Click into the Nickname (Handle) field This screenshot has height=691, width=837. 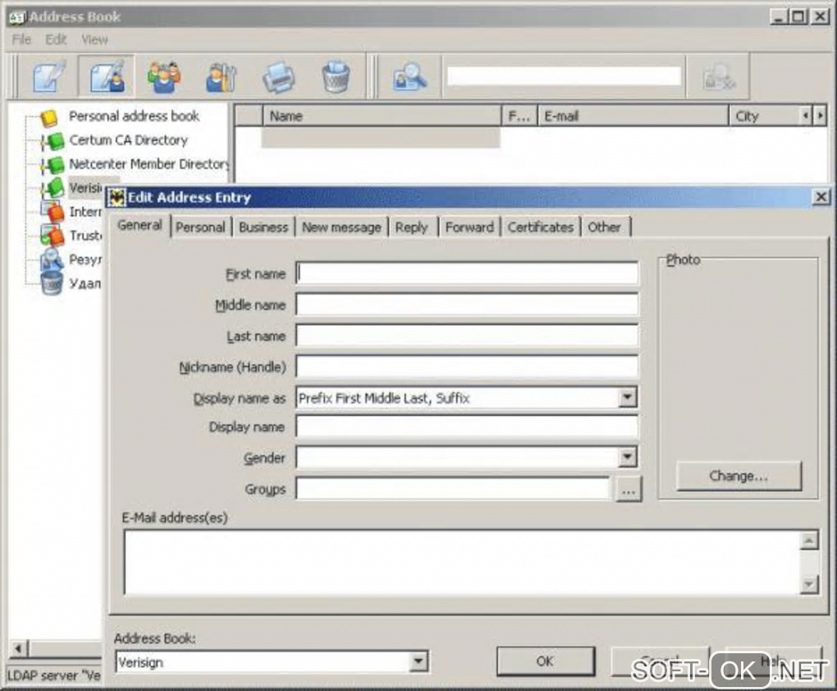[x=467, y=367]
